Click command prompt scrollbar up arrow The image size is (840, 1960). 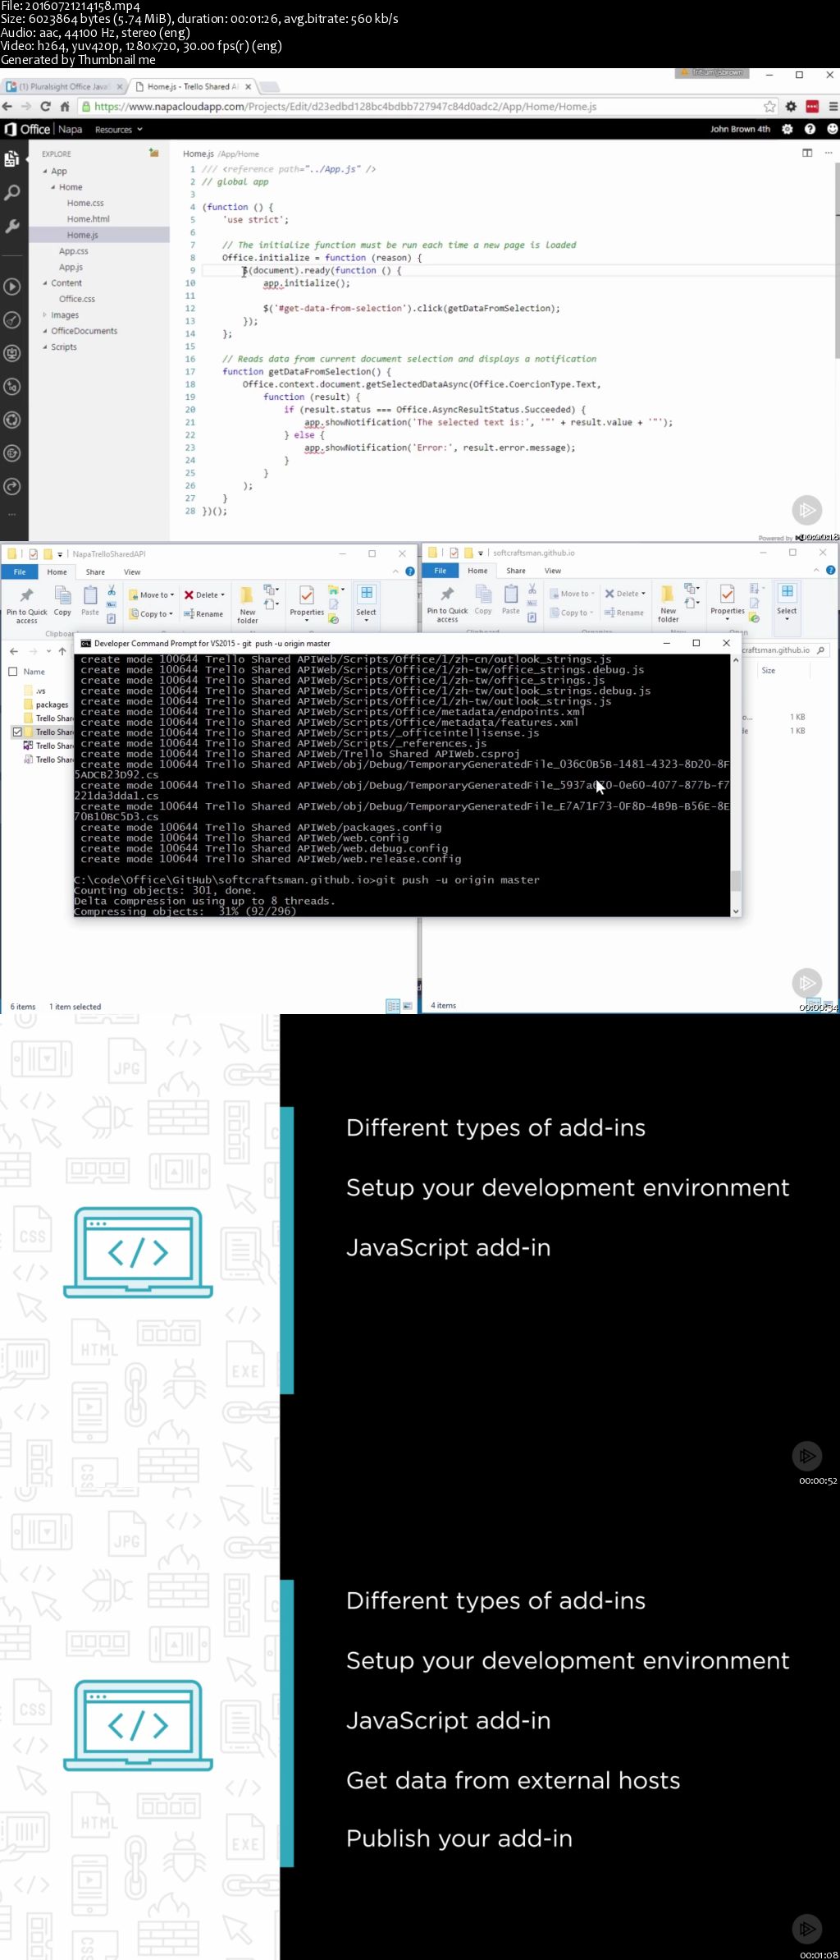click(x=736, y=659)
